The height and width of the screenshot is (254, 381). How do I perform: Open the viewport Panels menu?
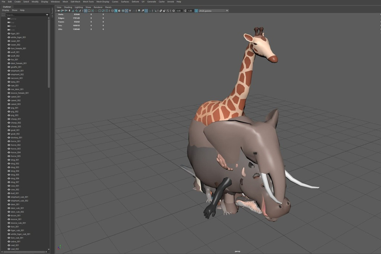coord(108,7)
